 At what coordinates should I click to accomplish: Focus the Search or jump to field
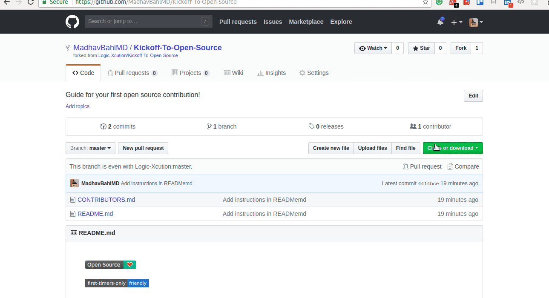click(x=148, y=21)
